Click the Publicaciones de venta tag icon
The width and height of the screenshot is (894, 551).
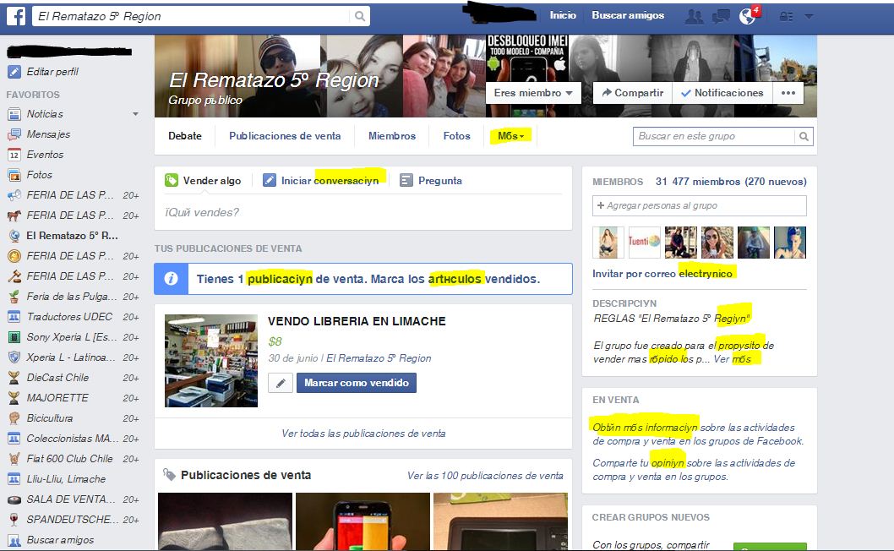point(169,475)
